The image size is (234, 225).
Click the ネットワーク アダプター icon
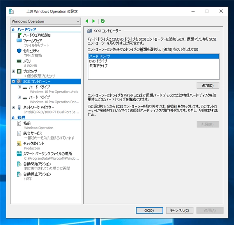[19, 107]
